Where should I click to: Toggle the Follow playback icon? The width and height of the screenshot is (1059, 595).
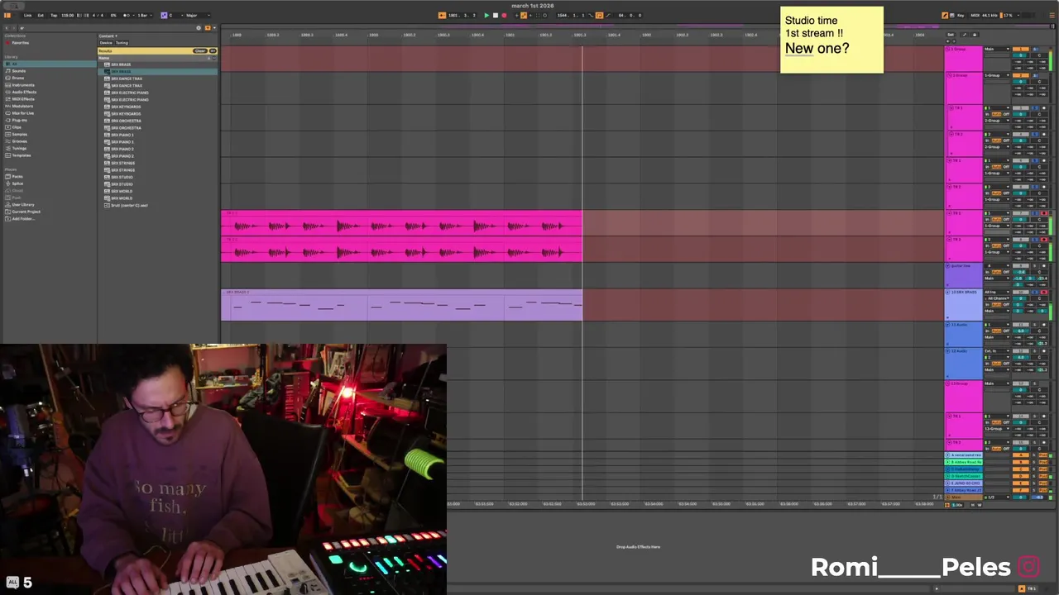[442, 15]
